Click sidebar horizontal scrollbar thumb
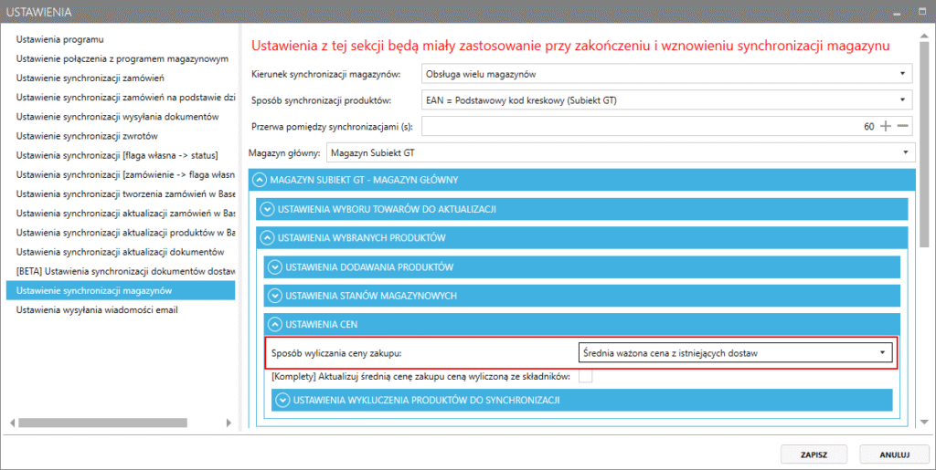 click(102, 423)
